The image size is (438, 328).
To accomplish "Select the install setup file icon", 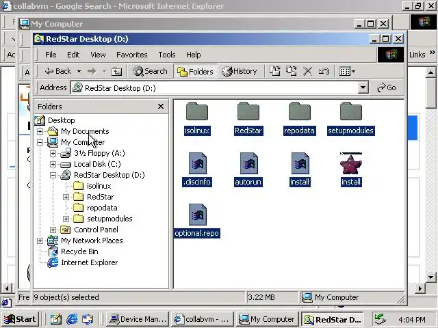I will (x=300, y=163).
